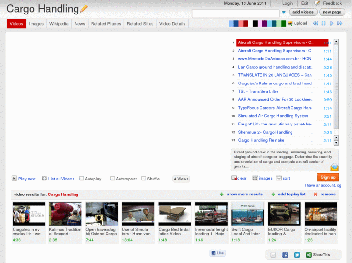This screenshot has height=263, width=352.
Task: Share on Twitter bird icon
Action: (297, 255)
